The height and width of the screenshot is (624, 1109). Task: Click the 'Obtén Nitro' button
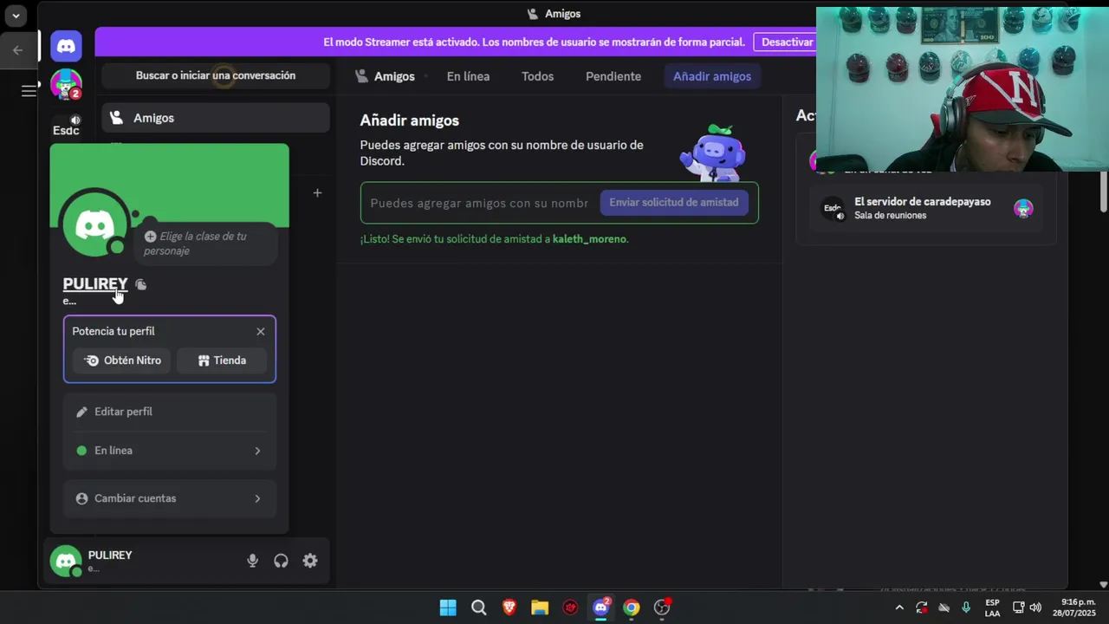(122, 361)
